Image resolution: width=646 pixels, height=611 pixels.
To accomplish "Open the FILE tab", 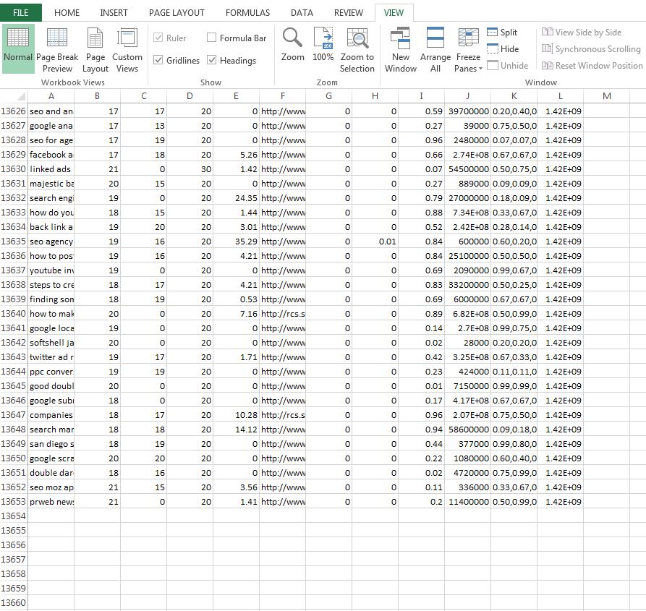I will (21, 12).
